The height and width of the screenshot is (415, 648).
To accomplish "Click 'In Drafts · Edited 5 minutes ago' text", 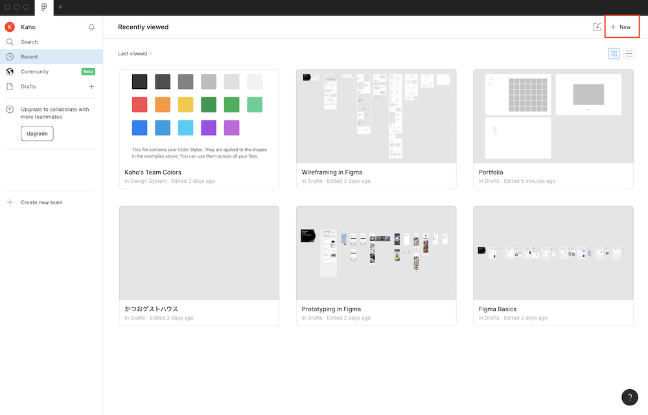I will (x=517, y=181).
